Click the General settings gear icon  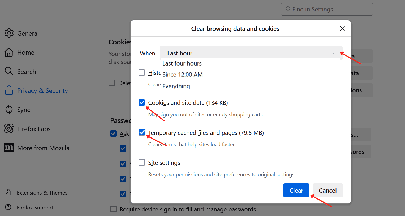(9, 33)
